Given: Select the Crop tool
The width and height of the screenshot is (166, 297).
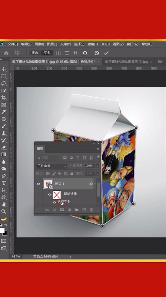Looking at the screenshot, I should [x=4, y=98].
